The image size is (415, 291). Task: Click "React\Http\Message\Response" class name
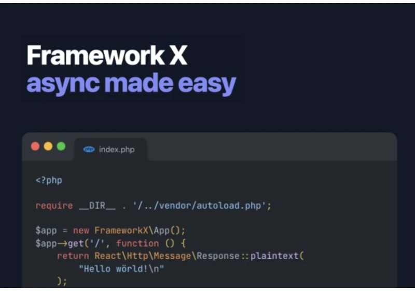pos(167,256)
